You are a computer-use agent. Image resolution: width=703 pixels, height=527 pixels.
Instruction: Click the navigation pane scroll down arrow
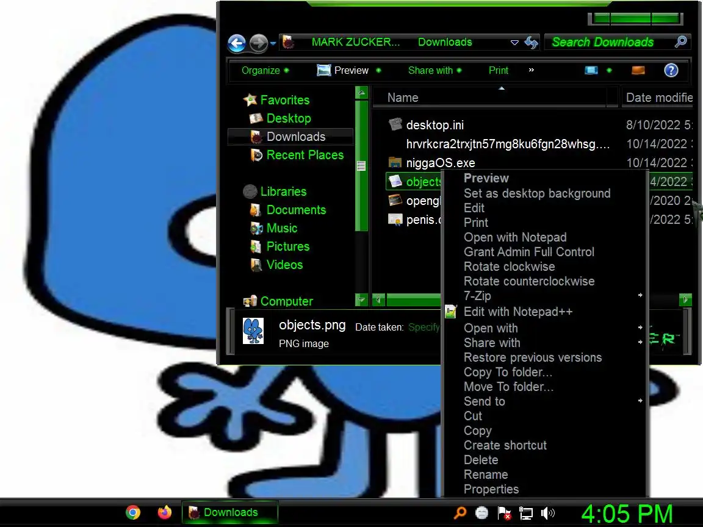click(361, 299)
